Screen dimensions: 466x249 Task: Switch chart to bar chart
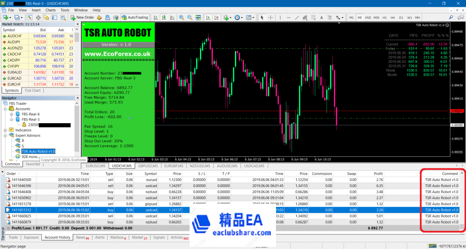tap(155, 18)
